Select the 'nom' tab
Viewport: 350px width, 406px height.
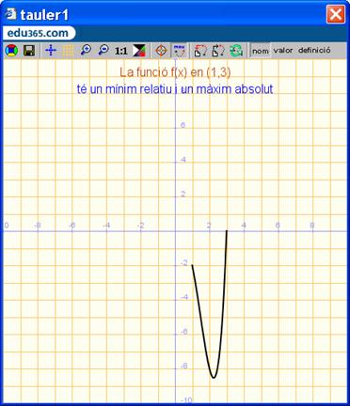tap(261, 51)
